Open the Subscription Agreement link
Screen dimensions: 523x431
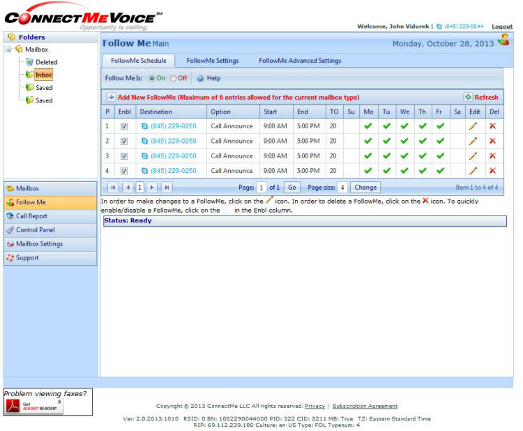(365, 406)
